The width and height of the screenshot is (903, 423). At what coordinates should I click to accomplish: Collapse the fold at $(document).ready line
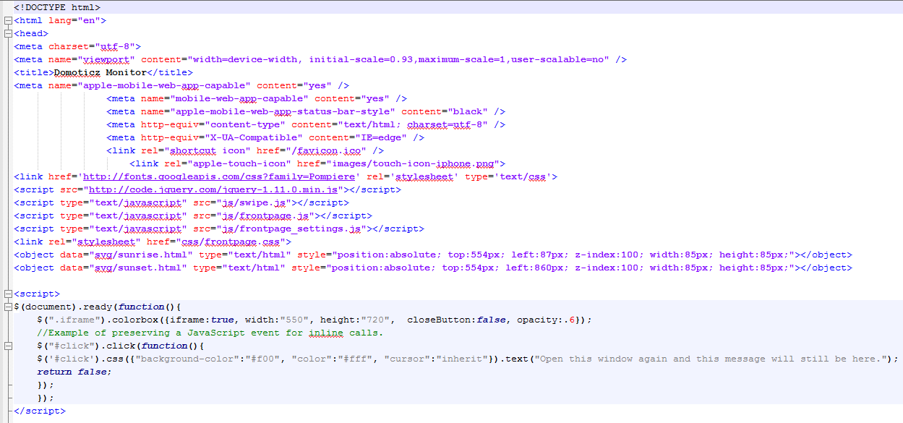coord(7,307)
